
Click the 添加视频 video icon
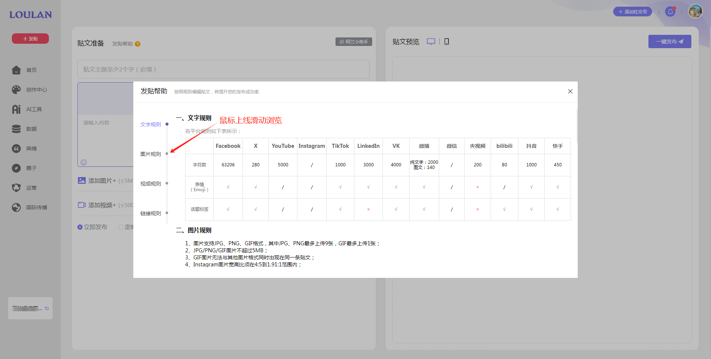click(x=82, y=205)
